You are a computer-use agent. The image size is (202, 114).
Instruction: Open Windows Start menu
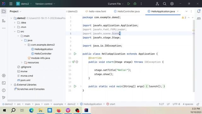(x=4, y=111)
